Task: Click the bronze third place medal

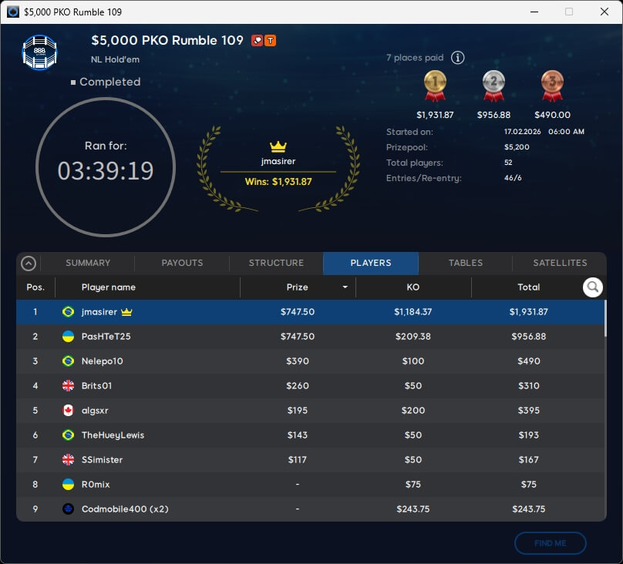Action: click(551, 86)
